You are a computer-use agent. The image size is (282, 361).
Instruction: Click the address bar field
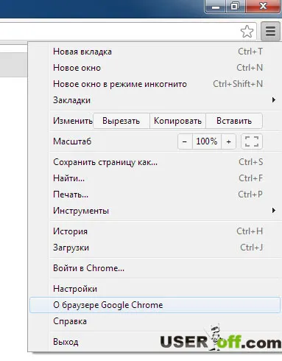127,32
